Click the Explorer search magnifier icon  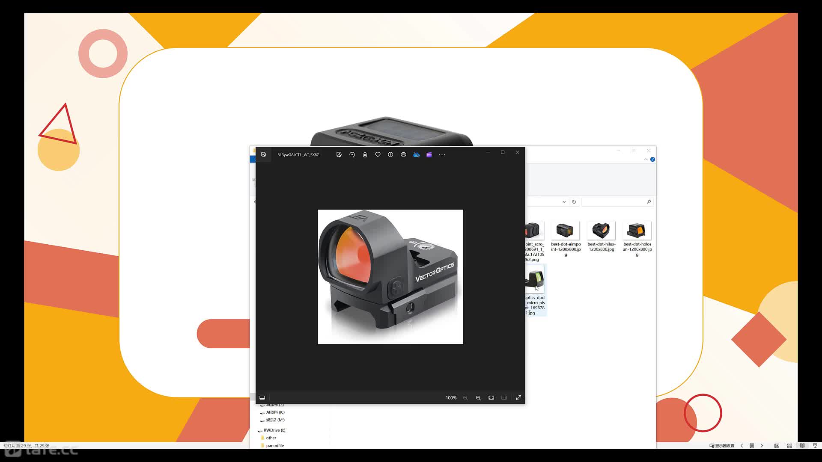[x=649, y=202]
